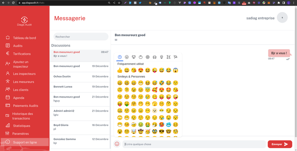Click the Agenda calendar icon
The image size is (297, 151).
click(7, 98)
